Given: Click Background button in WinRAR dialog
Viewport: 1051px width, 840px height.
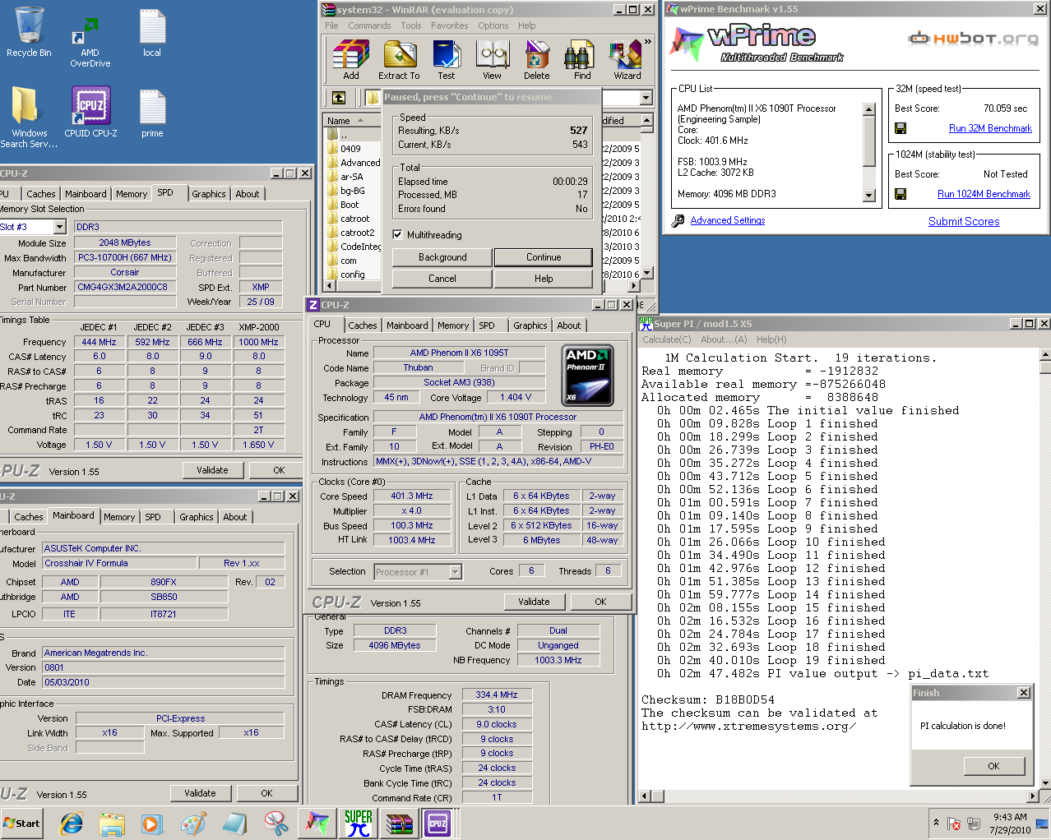Looking at the screenshot, I should [442, 257].
